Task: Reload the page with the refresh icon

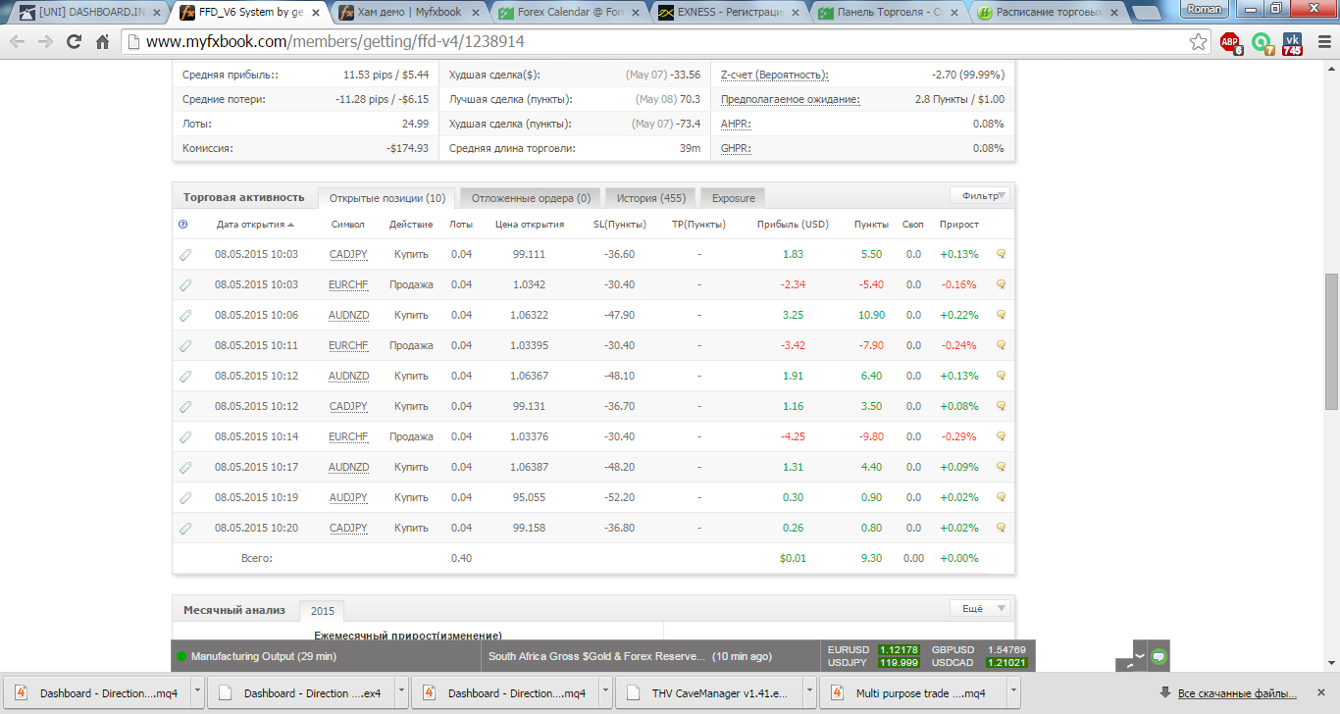Action: pyautogui.click(x=74, y=42)
